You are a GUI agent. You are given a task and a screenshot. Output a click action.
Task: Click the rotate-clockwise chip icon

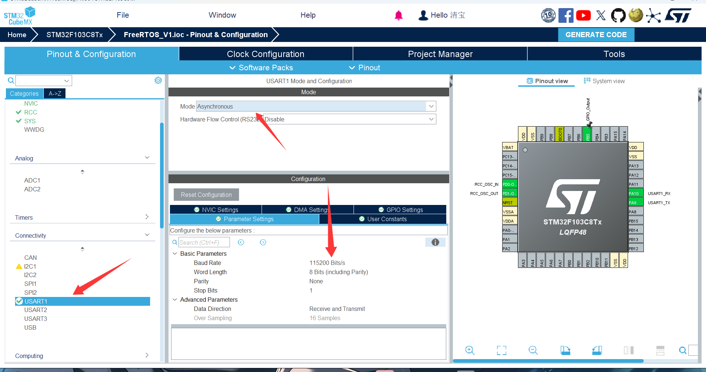click(x=565, y=350)
